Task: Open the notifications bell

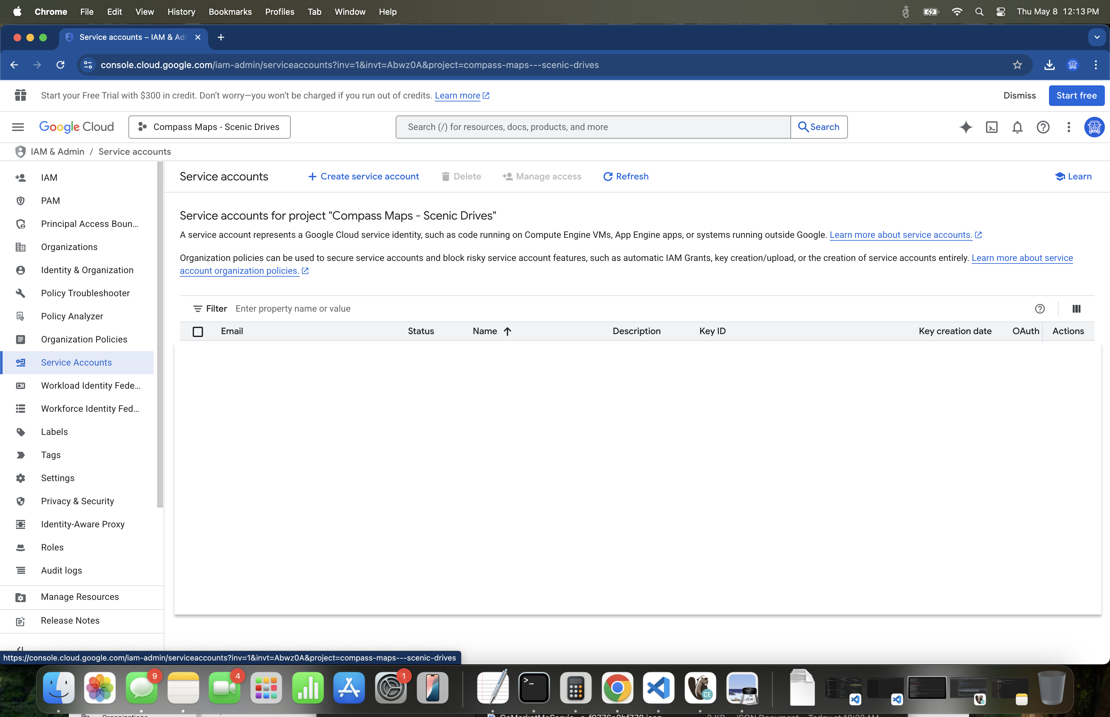Action: click(x=1017, y=127)
